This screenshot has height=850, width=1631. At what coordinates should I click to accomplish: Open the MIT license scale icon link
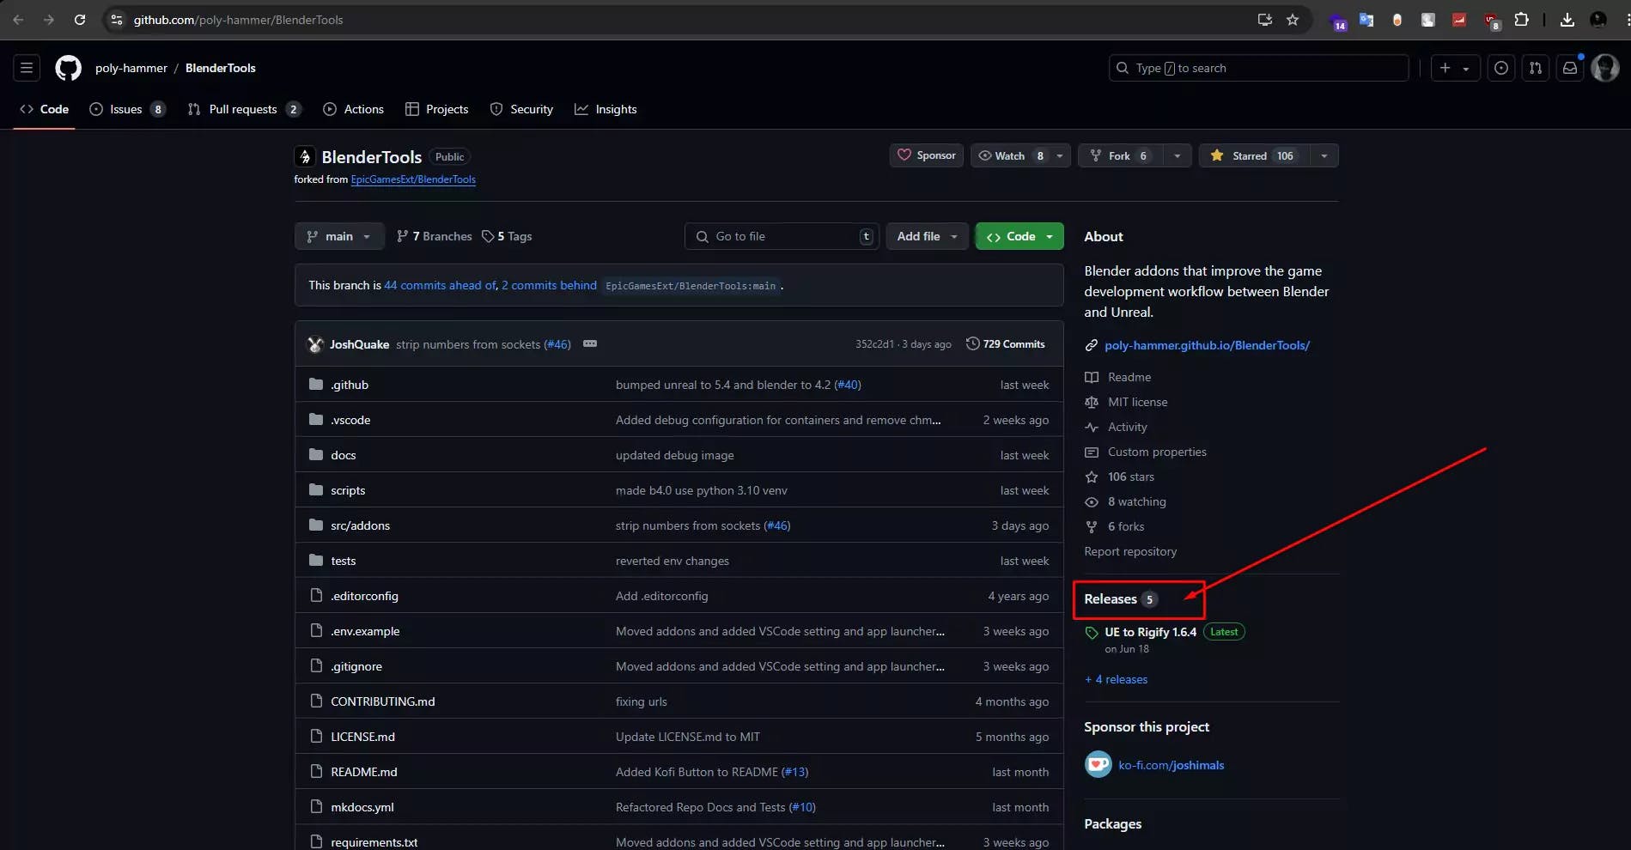[1092, 402]
